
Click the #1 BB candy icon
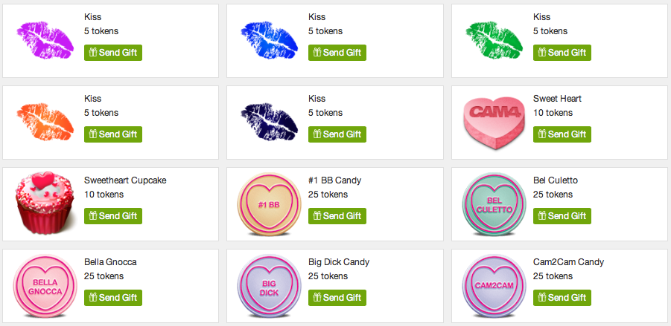pyautogui.click(x=269, y=204)
